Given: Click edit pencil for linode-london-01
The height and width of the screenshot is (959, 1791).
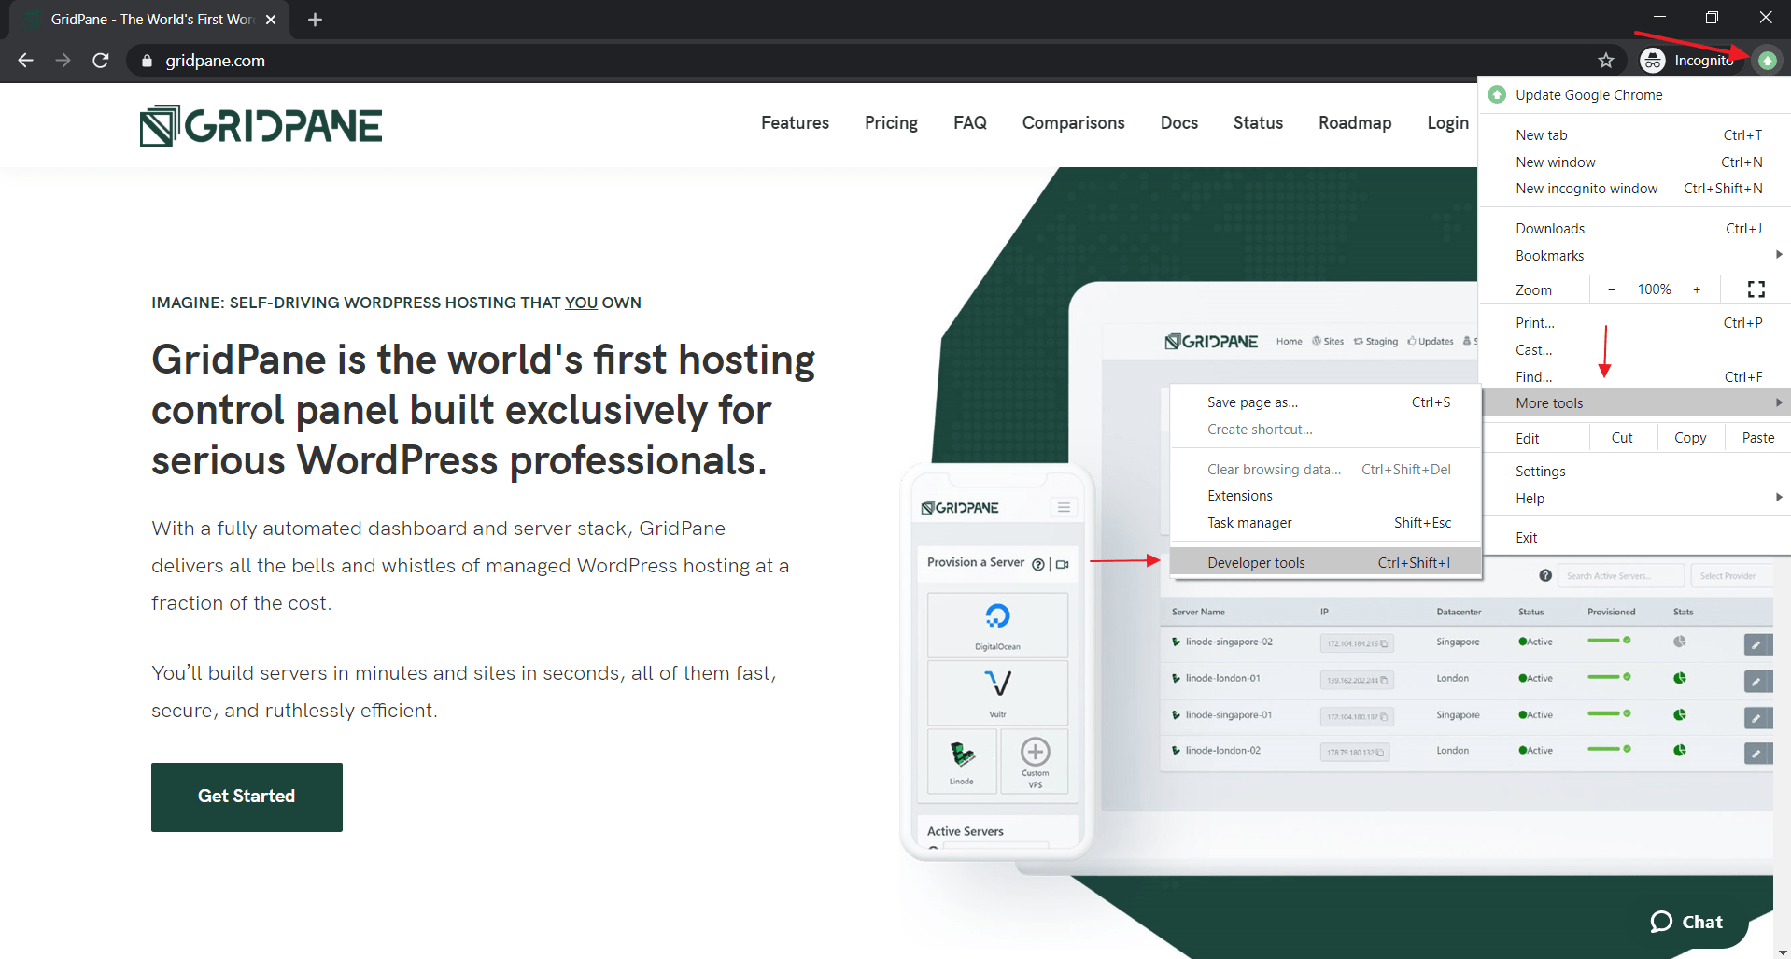Looking at the screenshot, I should tap(1757, 681).
